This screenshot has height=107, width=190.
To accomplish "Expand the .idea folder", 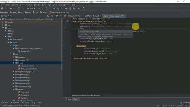I will (x=3, y=25).
